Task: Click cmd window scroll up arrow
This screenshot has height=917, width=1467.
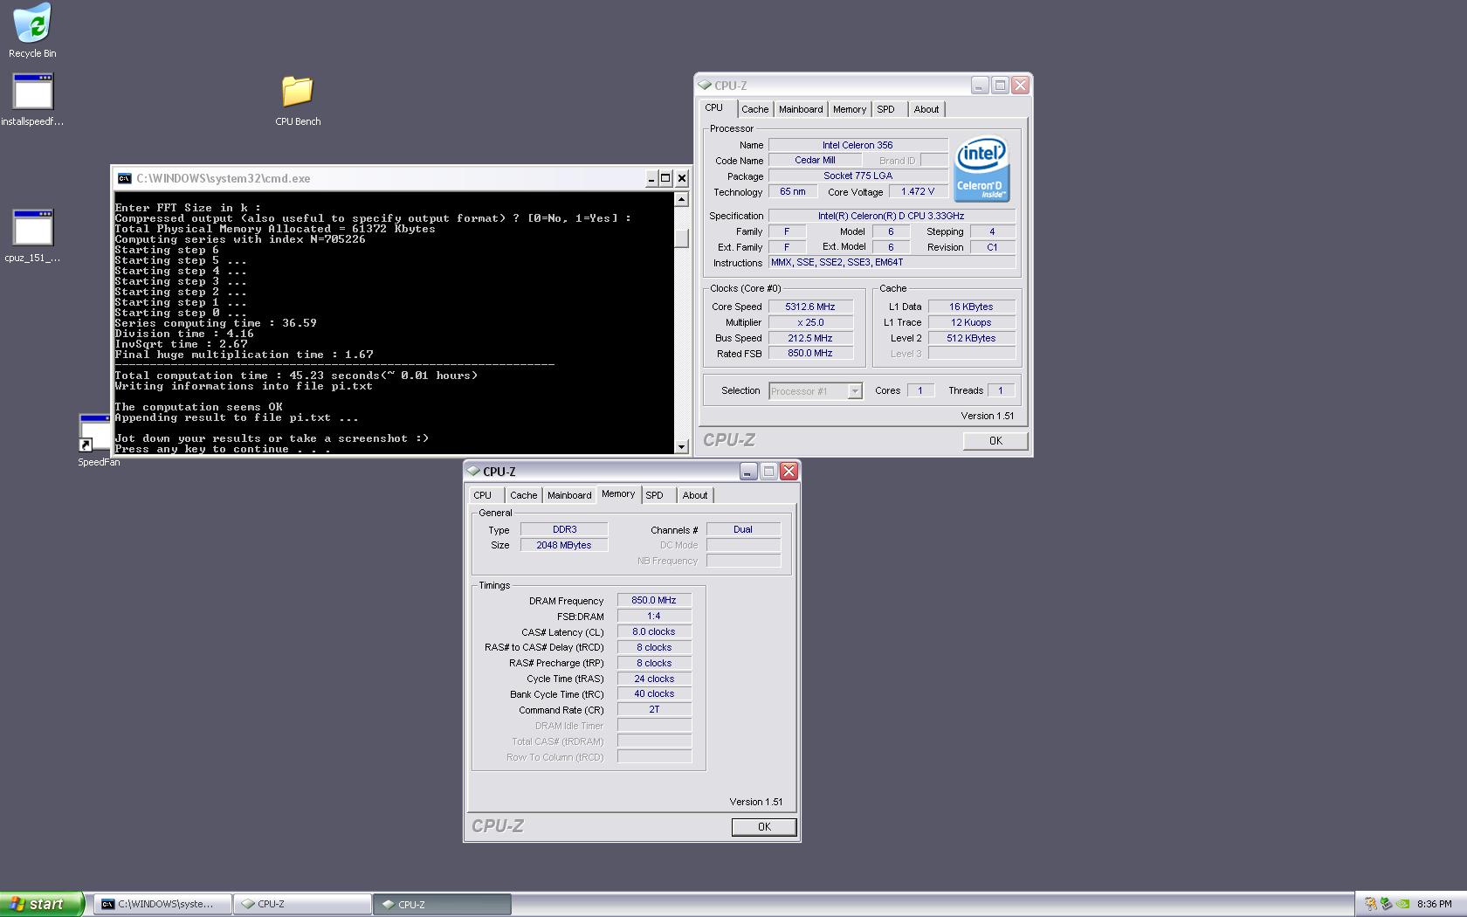Action: point(681,199)
